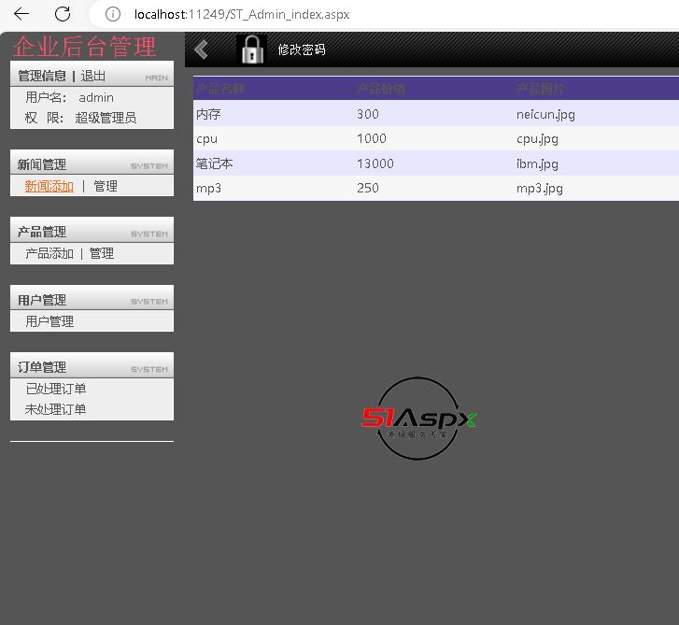Open the 新闻添加 link
This screenshot has width=679, height=625.
49,186
